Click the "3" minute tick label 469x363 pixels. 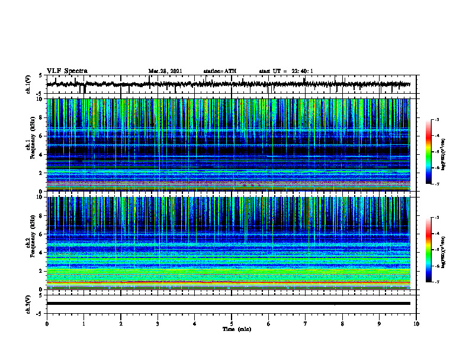pyautogui.click(x=158, y=324)
